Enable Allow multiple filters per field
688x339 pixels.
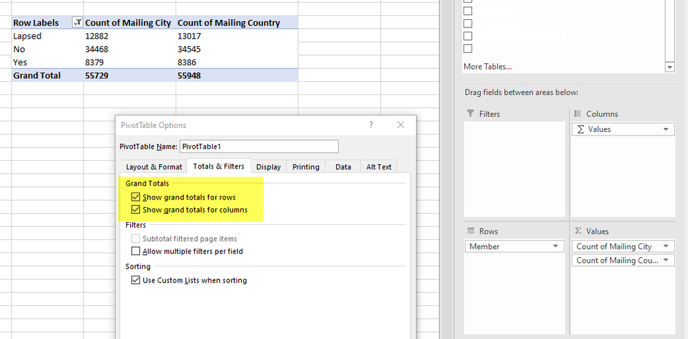136,252
